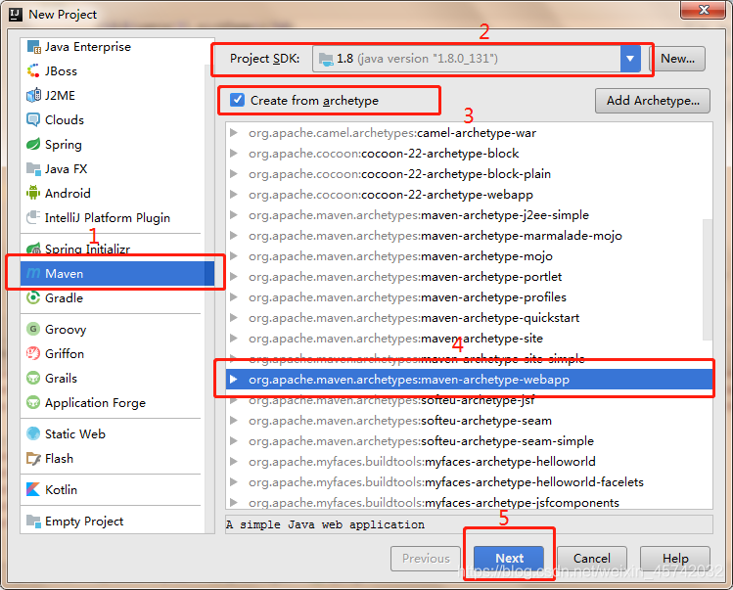The width and height of the screenshot is (733, 590).
Task: Click the Next button
Action: coord(509,559)
